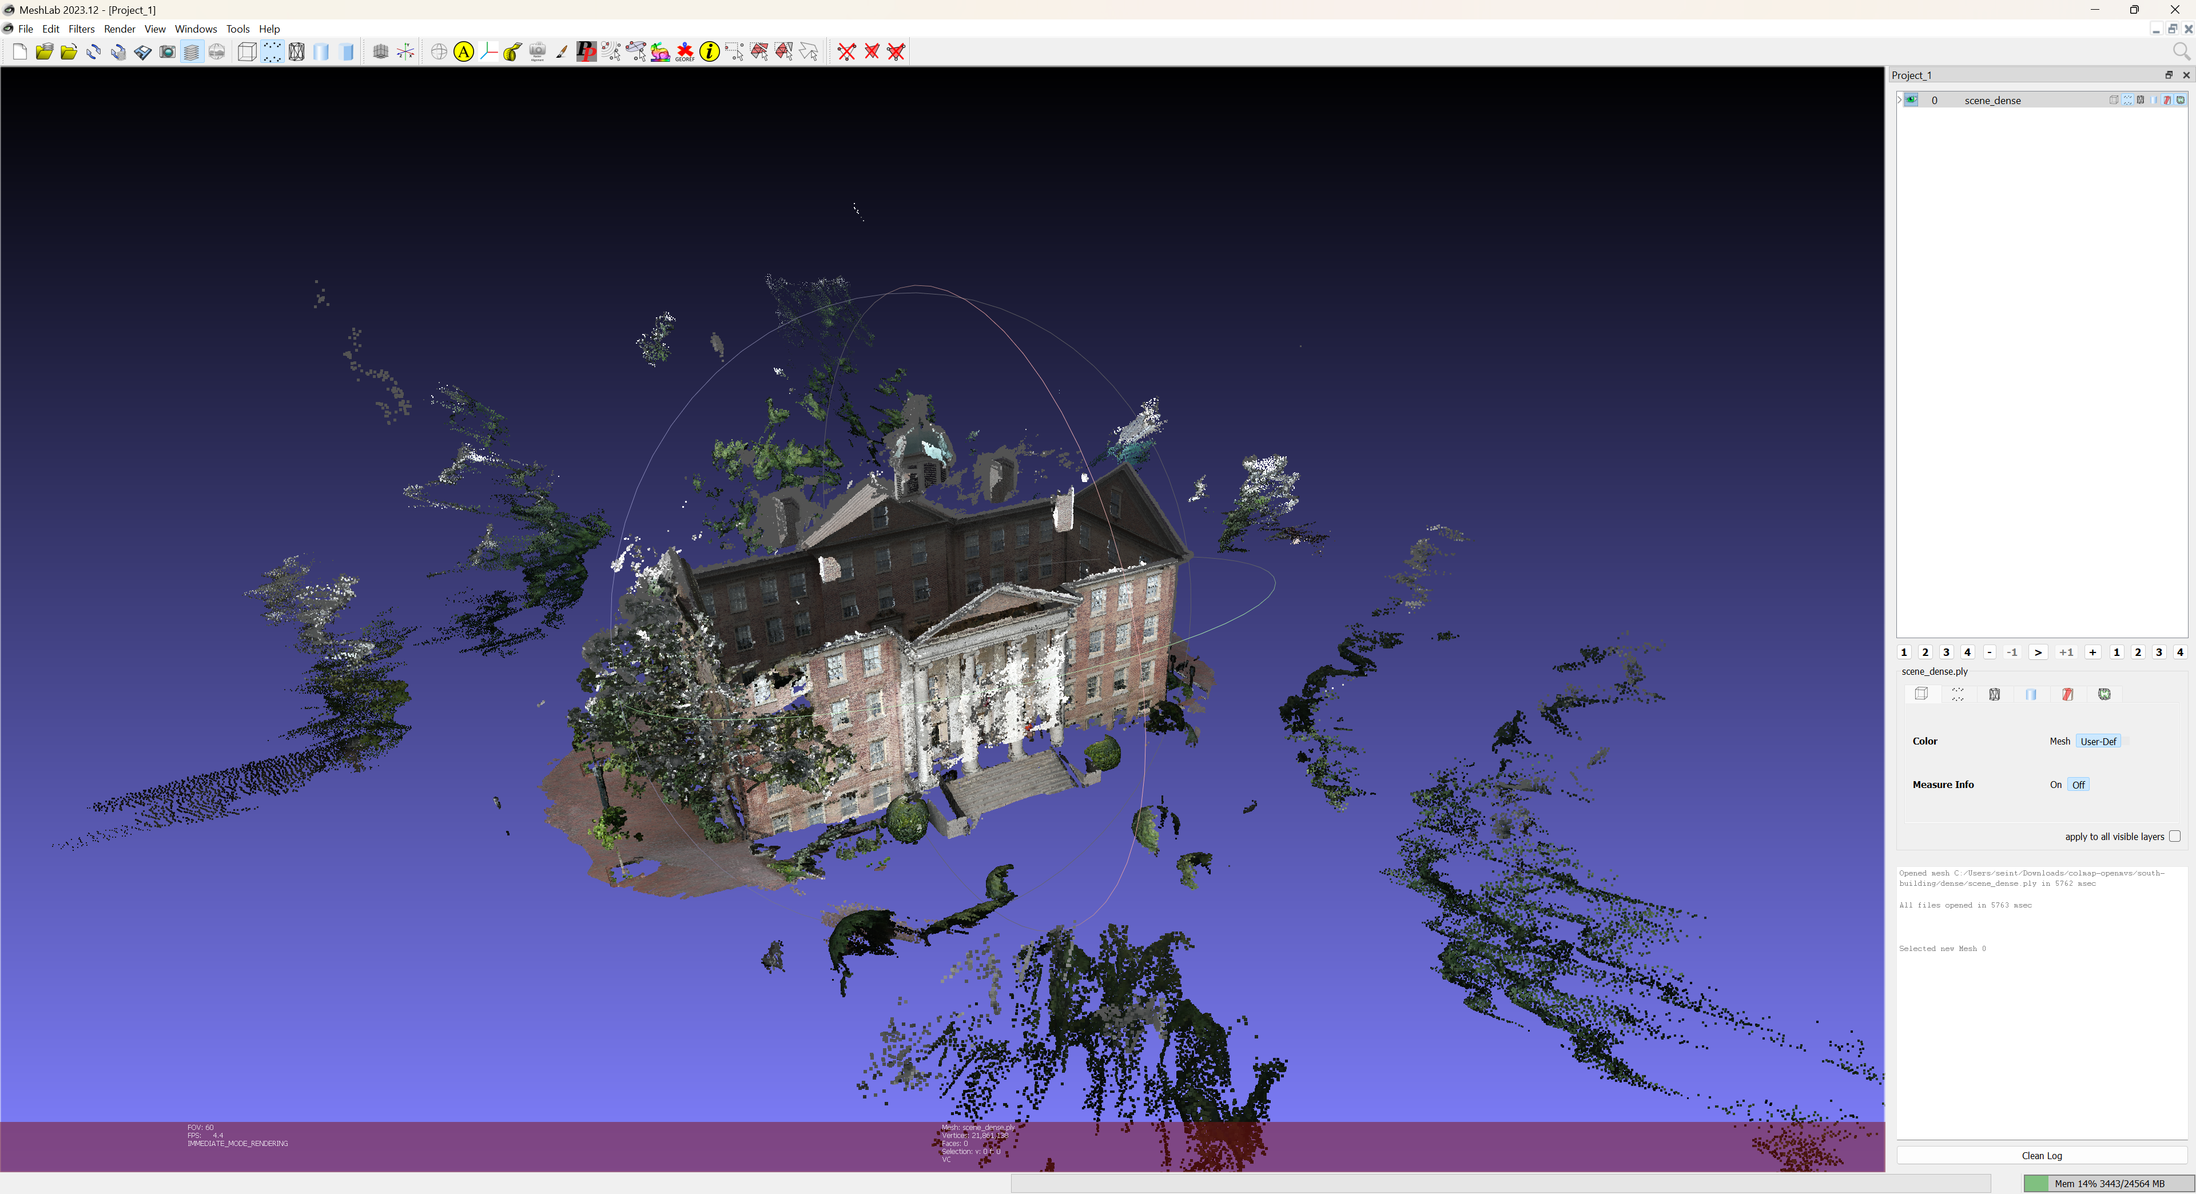The width and height of the screenshot is (2196, 1194).
Task: Click the yellow Info icon in toolbar
Action: [x=709, y=52]
